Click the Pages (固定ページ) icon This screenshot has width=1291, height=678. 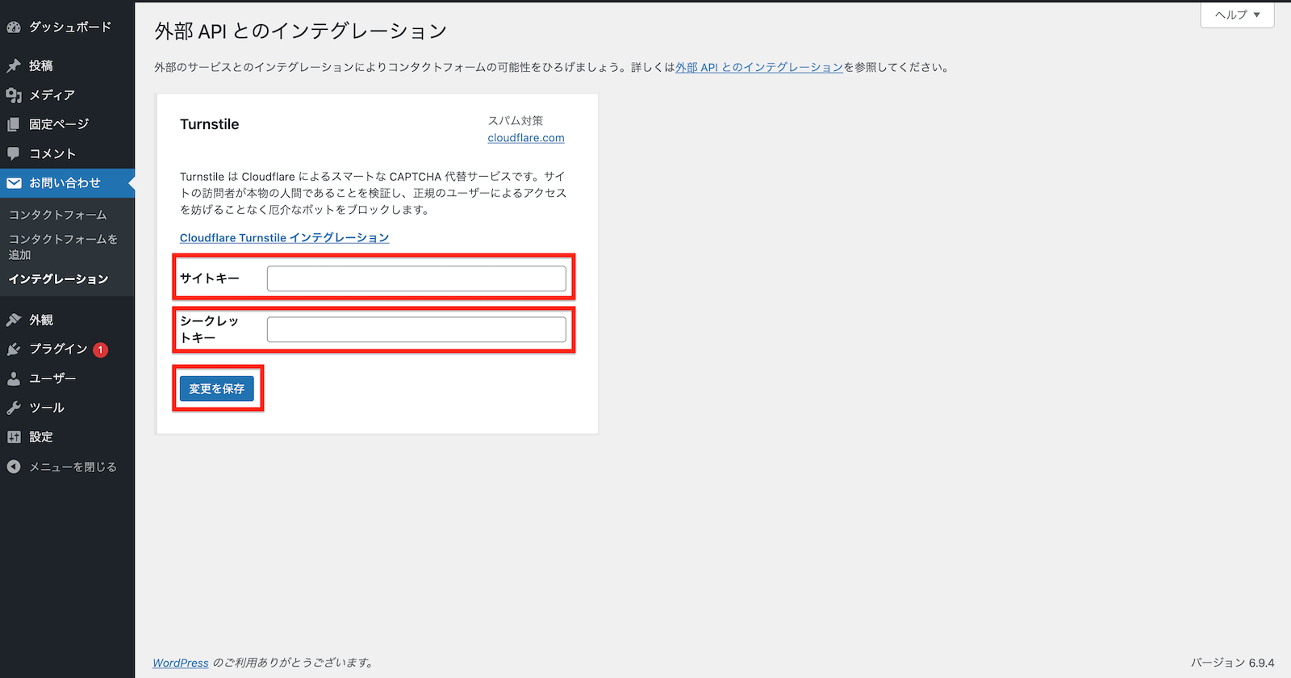tap(14, 124)
